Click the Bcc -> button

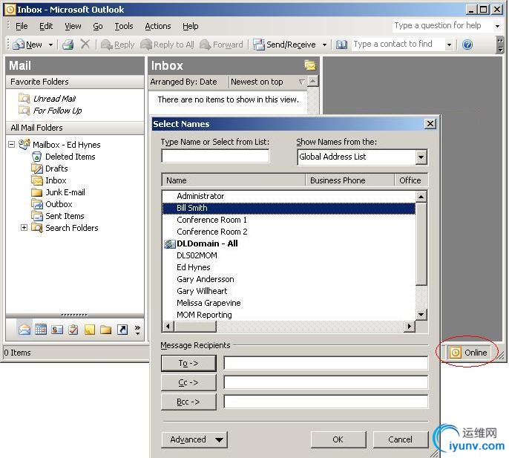pos(188,402)
